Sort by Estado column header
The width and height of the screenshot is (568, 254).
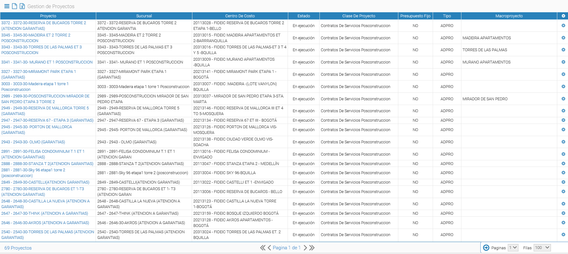(304, 16)
